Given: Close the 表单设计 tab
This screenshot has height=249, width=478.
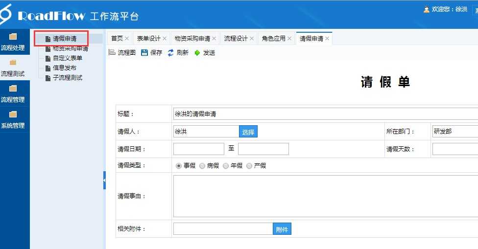Looking at the screenshot, I should tap(165, 38).
